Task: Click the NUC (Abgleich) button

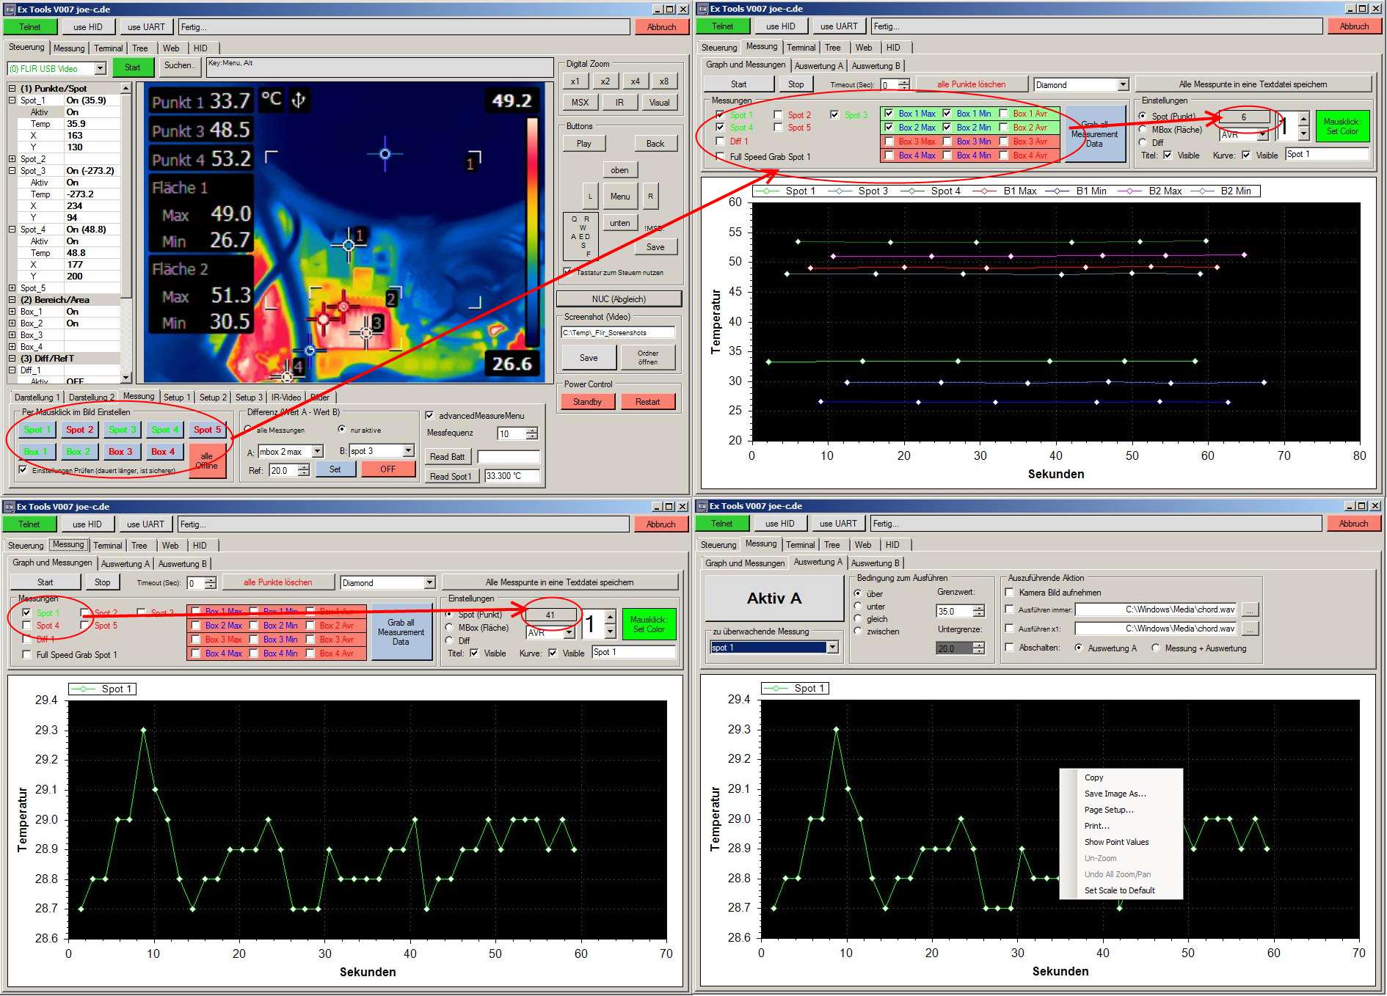Action: [x=619, y=299]
